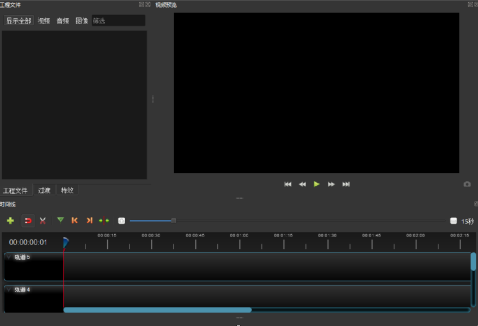This screenshot has width=478, height=326.
Task: Switch to the 过渡 tab
Action: click(x=44, y=190)
